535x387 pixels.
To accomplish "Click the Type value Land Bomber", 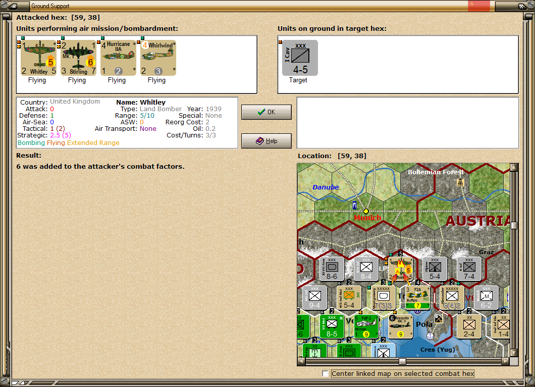I will pyautogui.click(x=161, y=109).
